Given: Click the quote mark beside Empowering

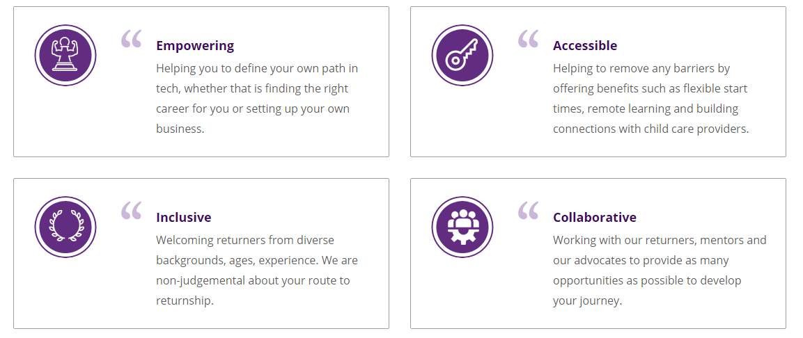Looking at the screenshot, I should (131, 39).
